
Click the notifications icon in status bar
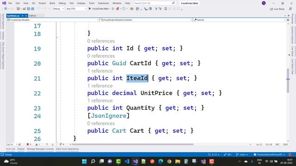[x=290, y=154]
